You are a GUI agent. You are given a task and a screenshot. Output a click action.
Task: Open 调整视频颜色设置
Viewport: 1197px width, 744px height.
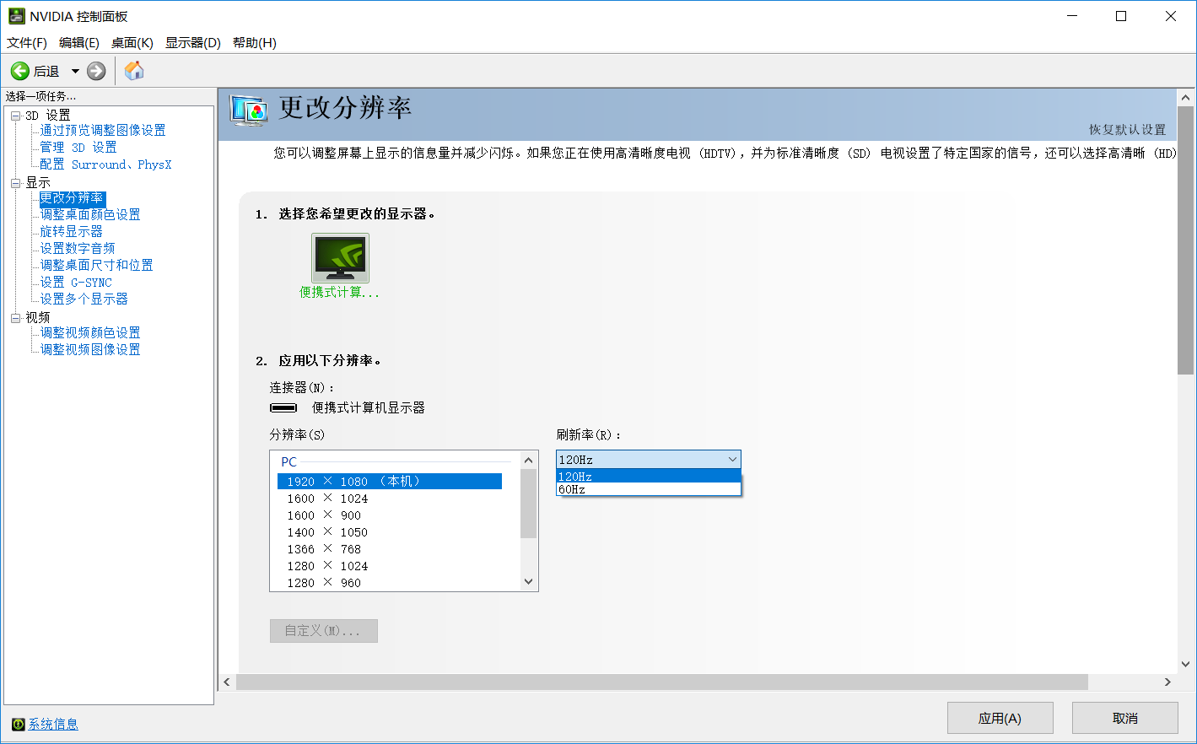90,333
